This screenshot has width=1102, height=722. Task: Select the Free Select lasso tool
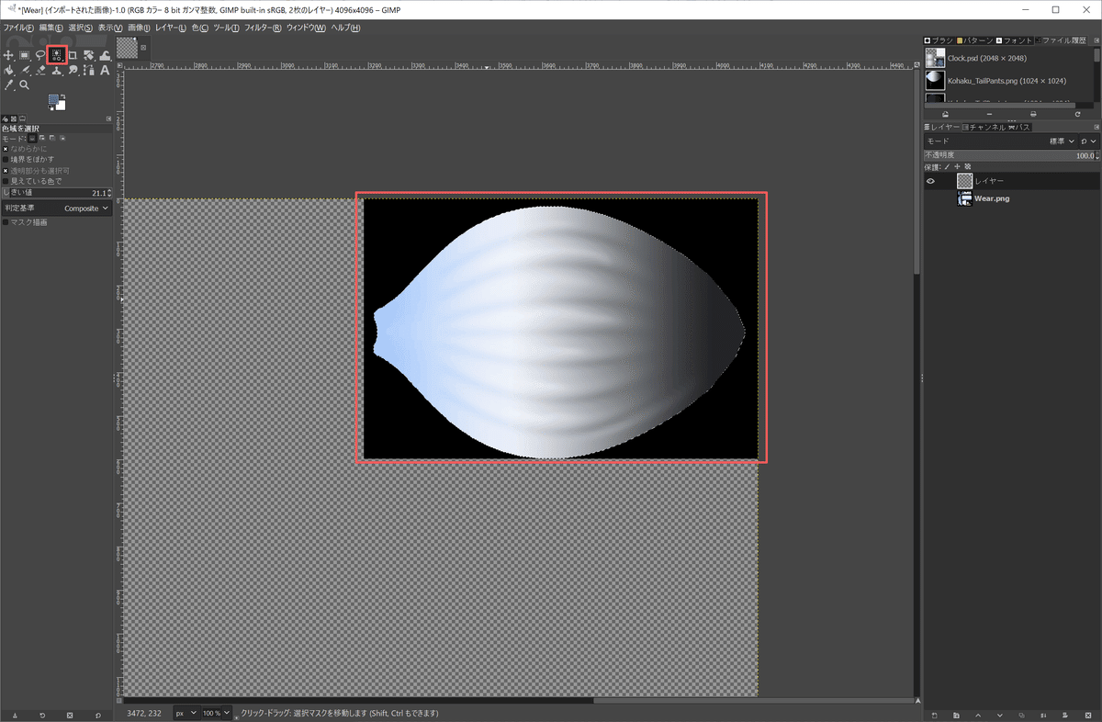40,55
